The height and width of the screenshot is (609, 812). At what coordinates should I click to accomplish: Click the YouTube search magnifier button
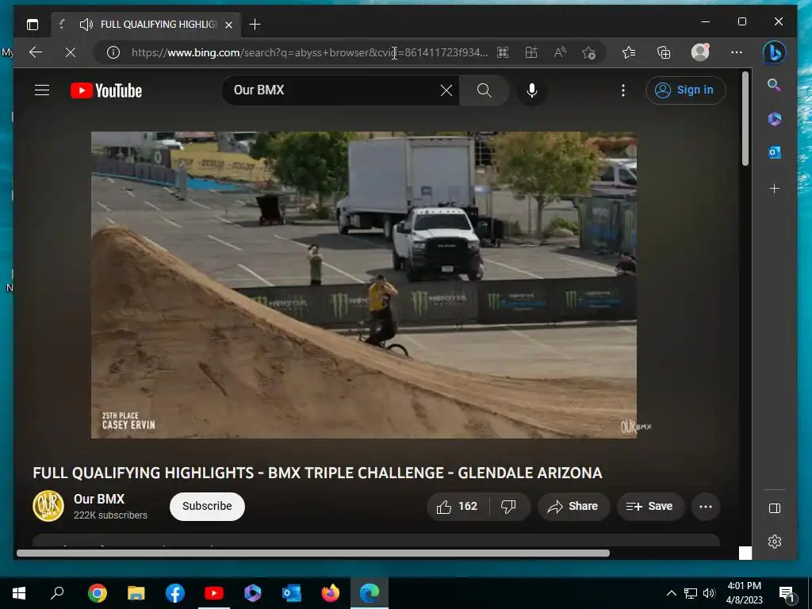click(x=485, y=90)
